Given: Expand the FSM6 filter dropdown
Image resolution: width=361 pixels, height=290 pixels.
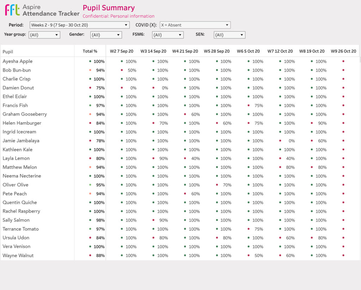Looking at the screenshot, I should (168, 35).
